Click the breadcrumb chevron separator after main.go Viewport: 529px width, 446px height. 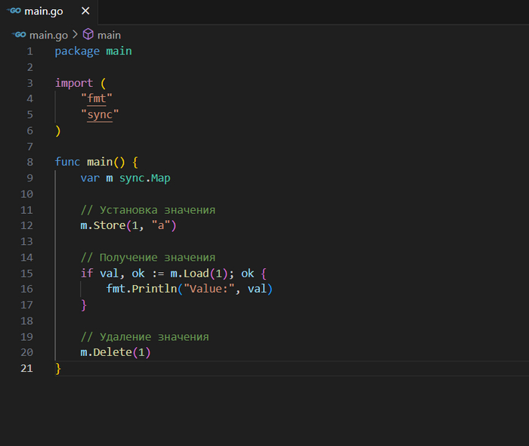[x=75, y=35]
